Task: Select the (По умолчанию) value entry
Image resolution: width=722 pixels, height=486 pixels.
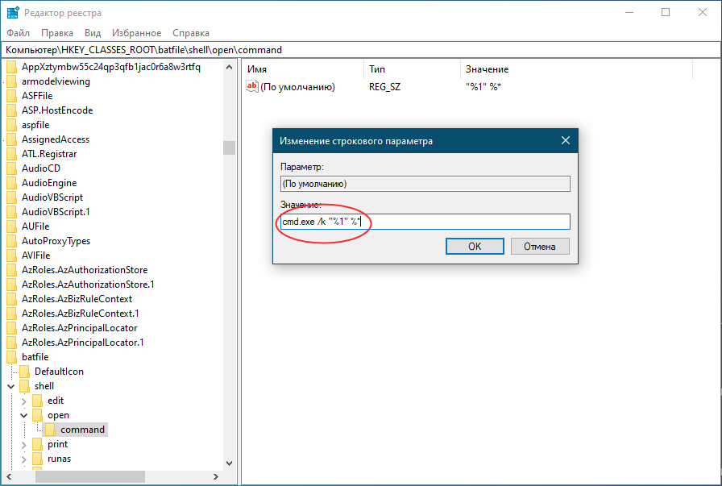Action: pos(297,87)
